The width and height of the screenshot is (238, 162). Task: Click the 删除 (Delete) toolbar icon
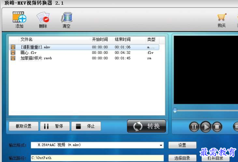[x=43, y=18]
